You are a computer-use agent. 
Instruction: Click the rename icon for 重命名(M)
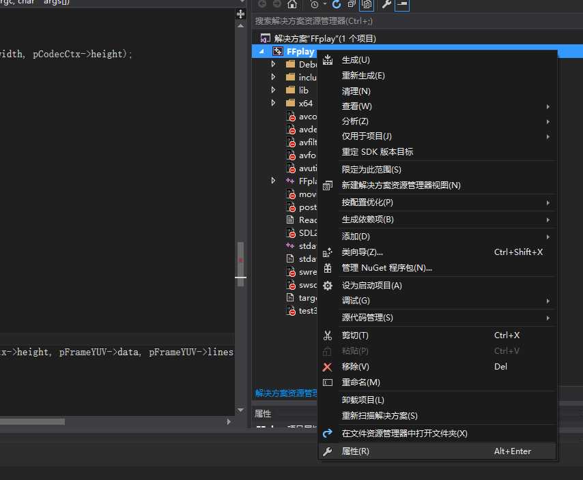pos(328,382)
